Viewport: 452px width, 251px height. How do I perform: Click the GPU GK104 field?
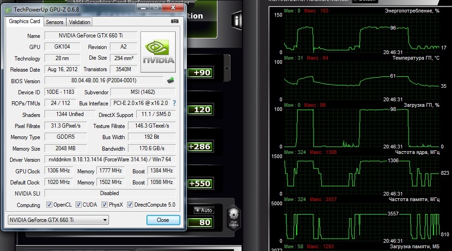[62, 47]
